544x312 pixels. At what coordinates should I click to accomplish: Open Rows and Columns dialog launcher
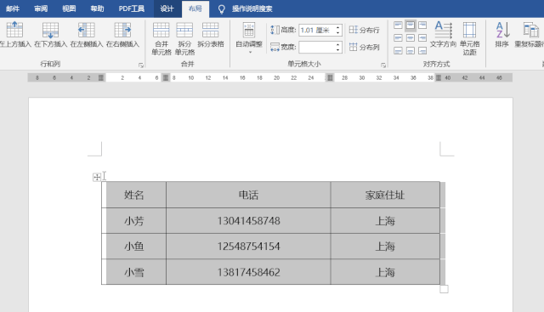[141, 65]
